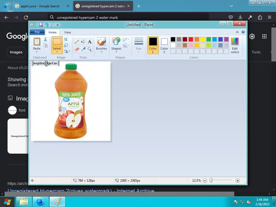Screen dimensions: 276x207
Task: Open the Rotate or flip dropdown
Action: (67, 51)
